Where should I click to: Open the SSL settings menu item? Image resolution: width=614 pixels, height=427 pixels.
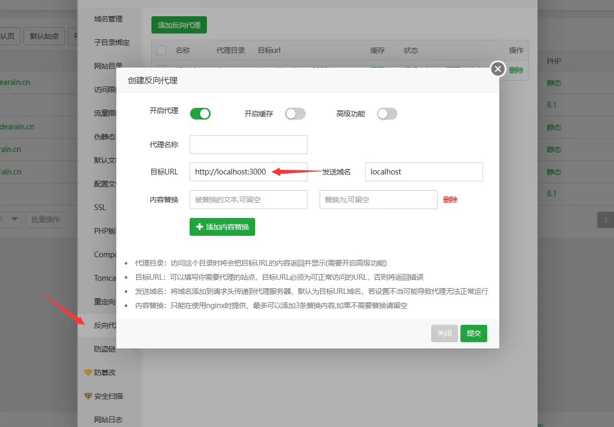(100, 207)
